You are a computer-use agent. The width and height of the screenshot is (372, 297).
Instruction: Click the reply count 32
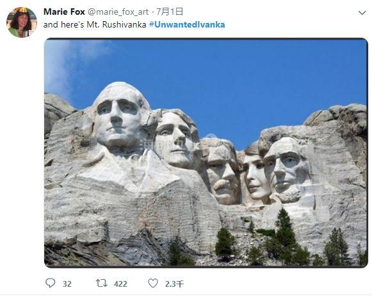click(67, 284)
